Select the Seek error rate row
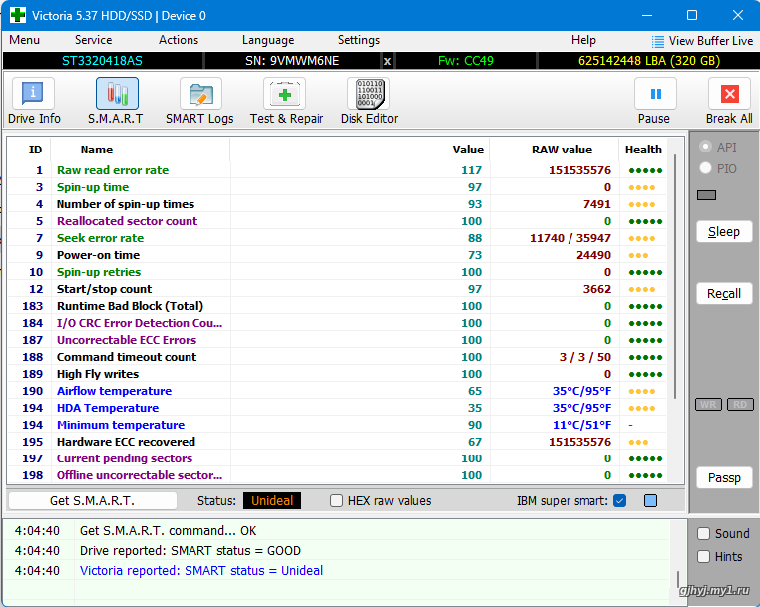Viewport: 760px width, 607px height. click(337, 238)
